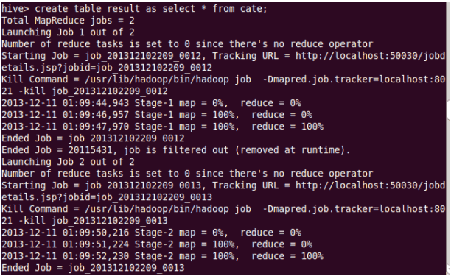Click the second Kill Command line text
Screen dimensions: 451x276
pos(223,209)
